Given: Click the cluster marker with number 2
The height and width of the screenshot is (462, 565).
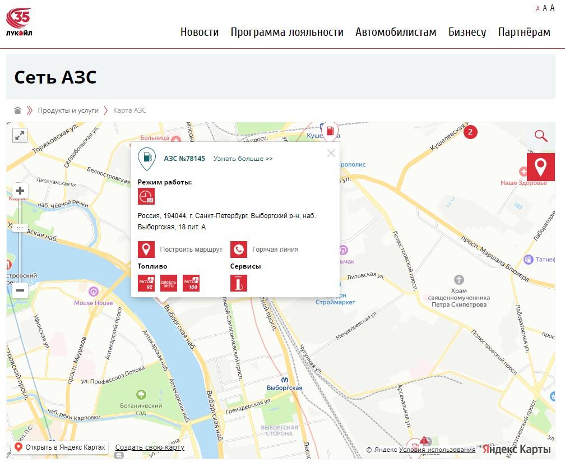Looking at the screenshot, I should pos(470,132).
